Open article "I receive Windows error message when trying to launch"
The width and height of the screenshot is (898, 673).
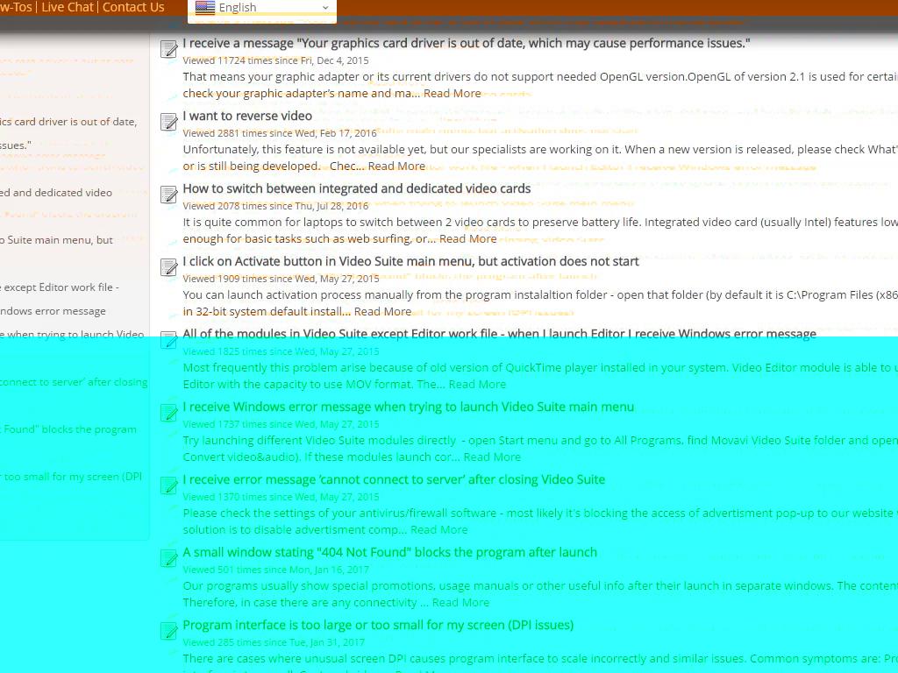[x=409, y=407]
